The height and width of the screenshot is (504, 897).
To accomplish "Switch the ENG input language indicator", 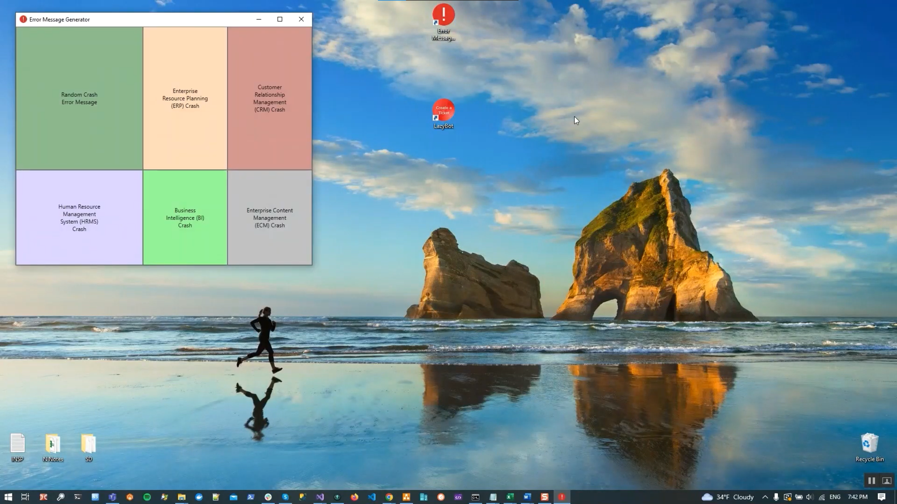I will pyautogui.click(x=835, y=497).
